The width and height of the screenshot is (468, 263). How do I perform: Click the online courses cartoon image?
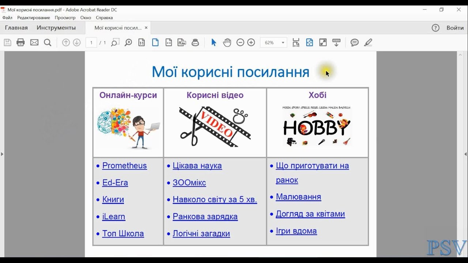[x=128, y=127]
